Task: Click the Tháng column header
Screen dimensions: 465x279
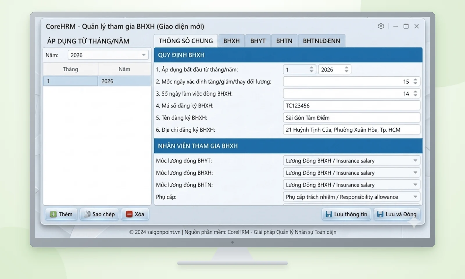Action: [x=70, y=69]
